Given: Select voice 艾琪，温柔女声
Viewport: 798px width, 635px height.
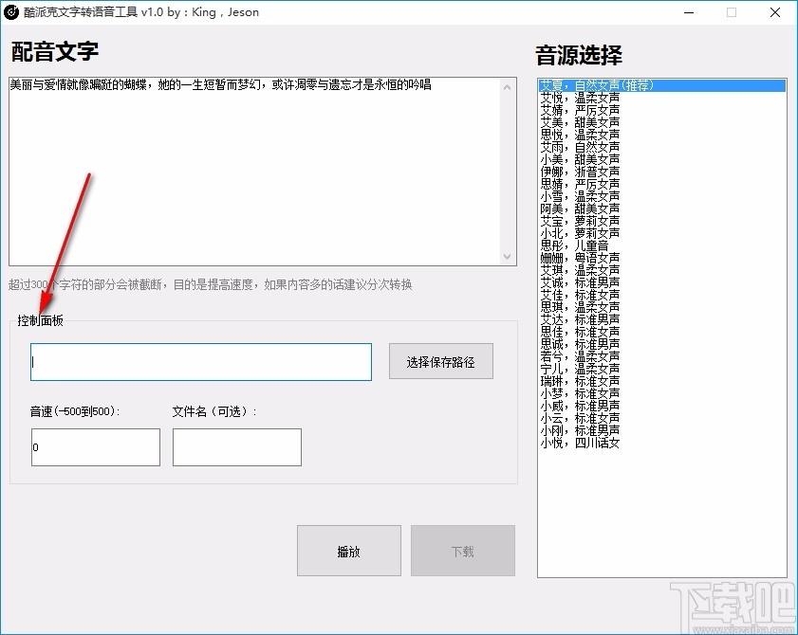Looking at the screenshot, I should pyautogui.click(x=661, y=270).
